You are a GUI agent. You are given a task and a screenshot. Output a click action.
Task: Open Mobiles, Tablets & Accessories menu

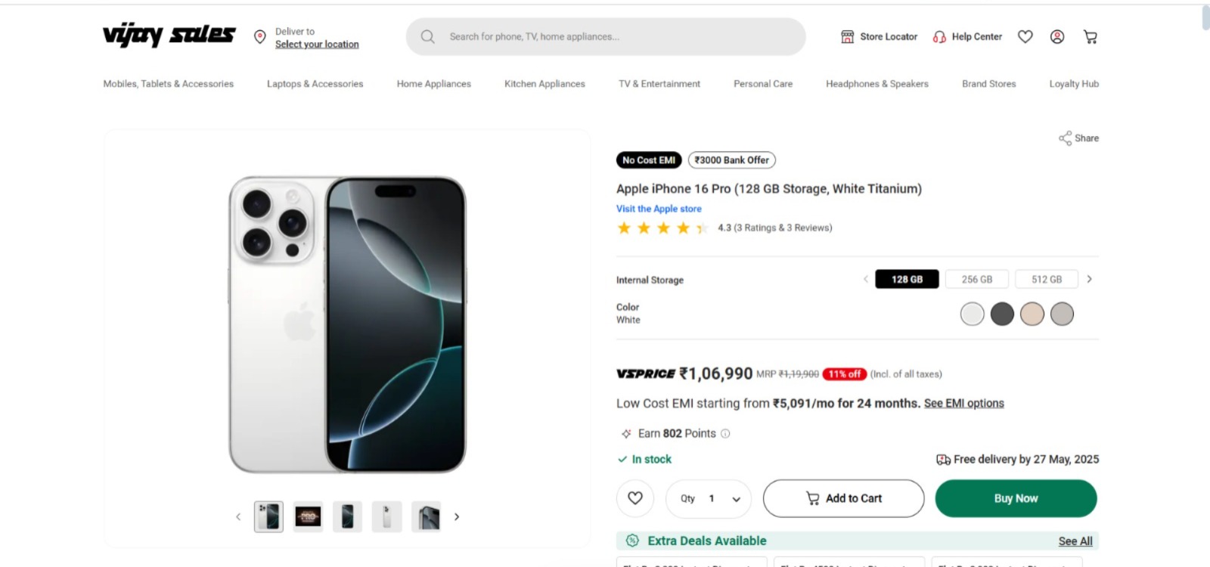(x=168, y=84)
